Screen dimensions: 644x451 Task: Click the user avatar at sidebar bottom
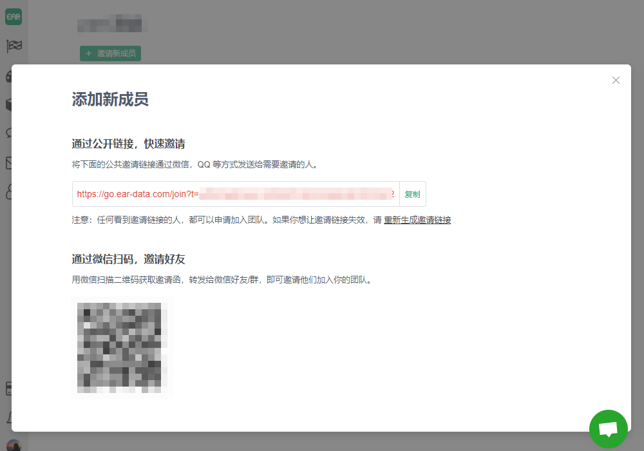click(x=14, y=446)
